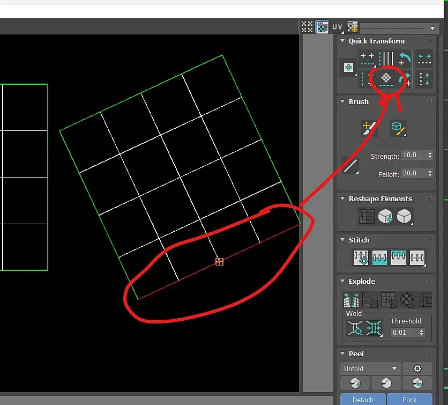Click Flatten by Material ID icon
The height and width of the screenshot is (405, 448).
click(407, 300)
